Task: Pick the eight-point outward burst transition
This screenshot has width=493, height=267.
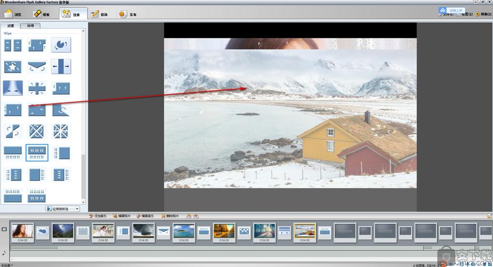Action: 61,131
